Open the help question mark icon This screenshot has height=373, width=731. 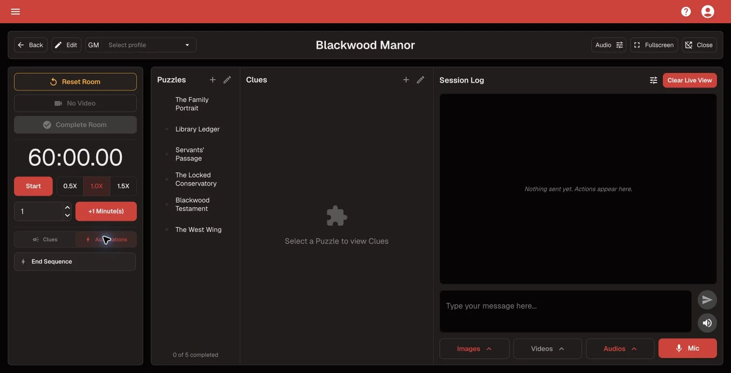coord(686,12)
